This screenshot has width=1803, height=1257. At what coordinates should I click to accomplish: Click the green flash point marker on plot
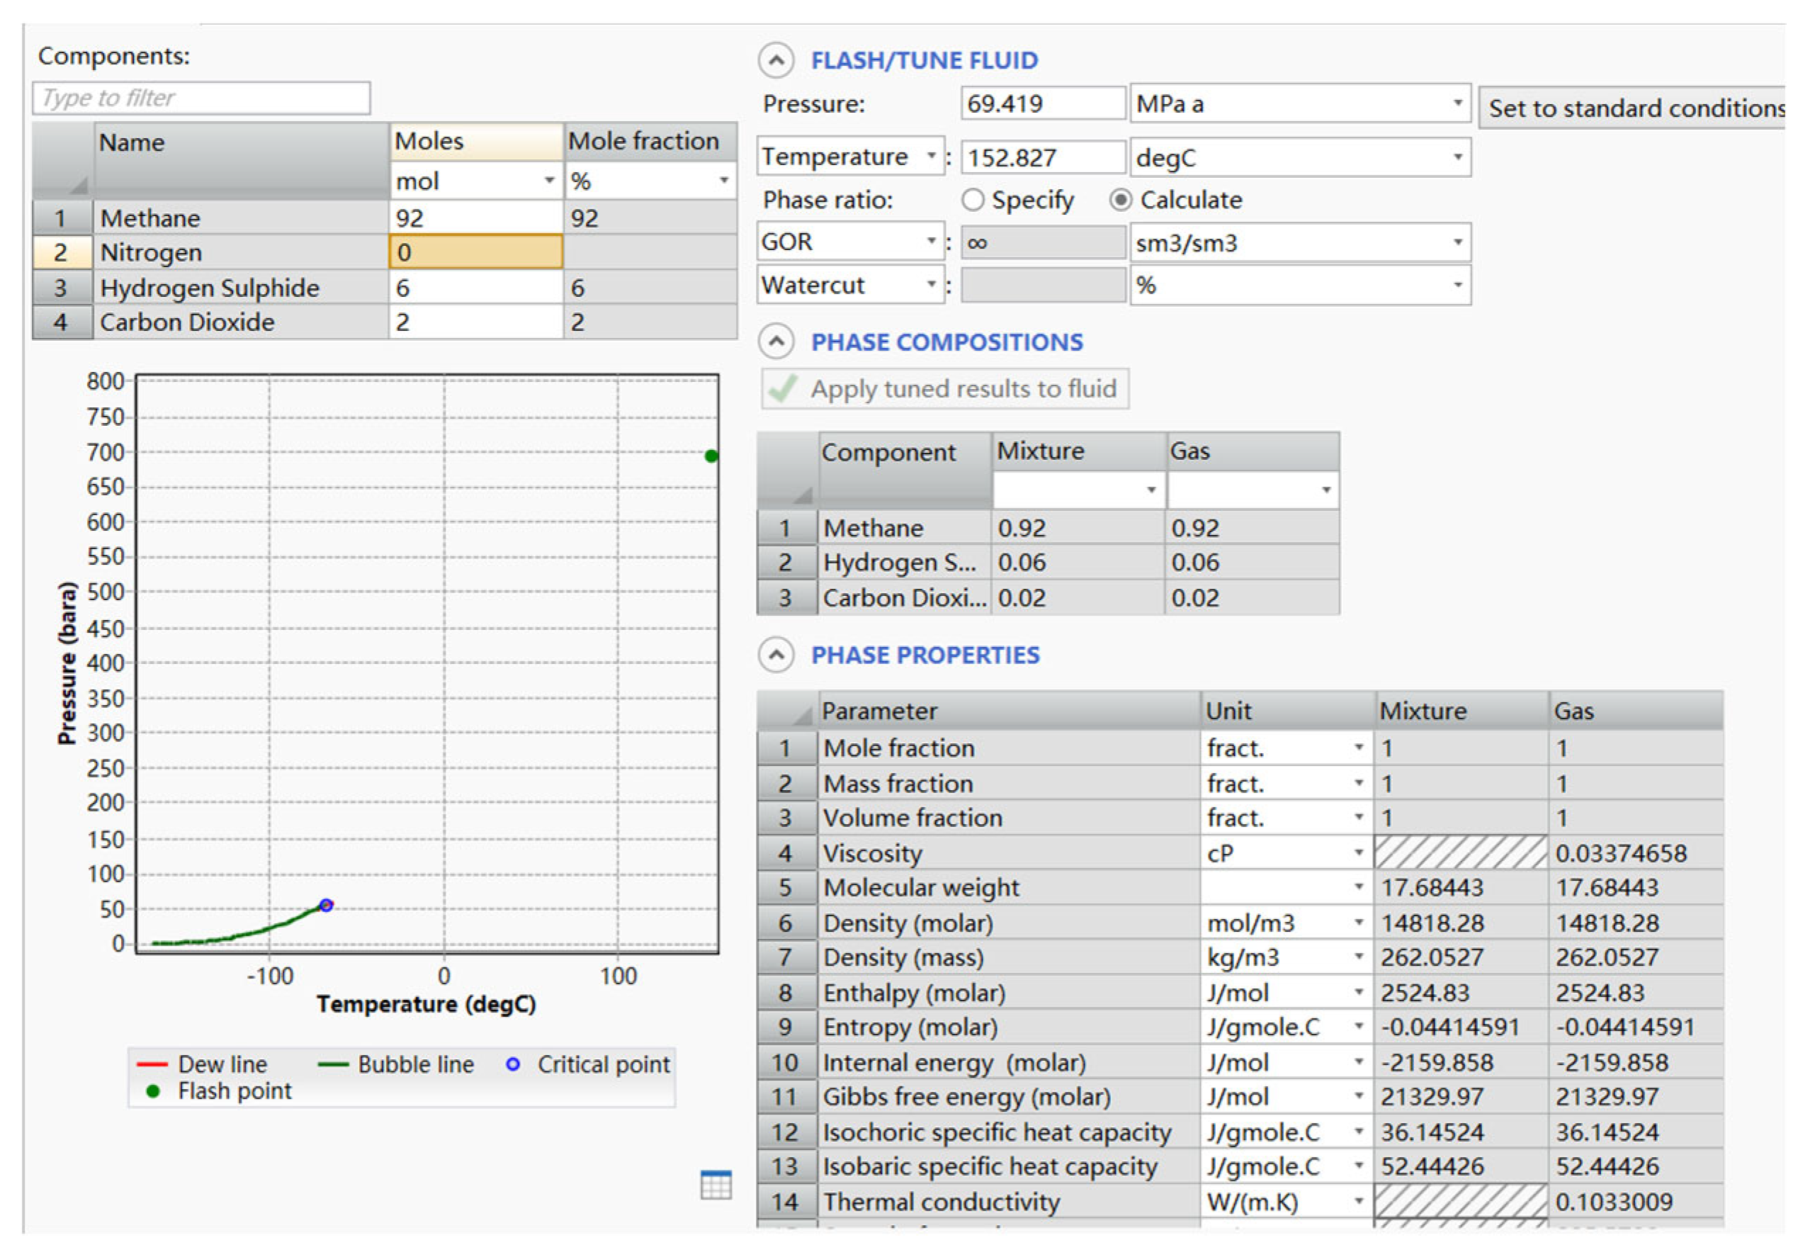pos(711,456)
